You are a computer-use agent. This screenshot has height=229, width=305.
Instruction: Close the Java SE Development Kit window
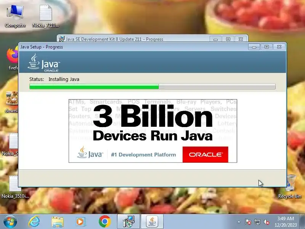[241, 39]
